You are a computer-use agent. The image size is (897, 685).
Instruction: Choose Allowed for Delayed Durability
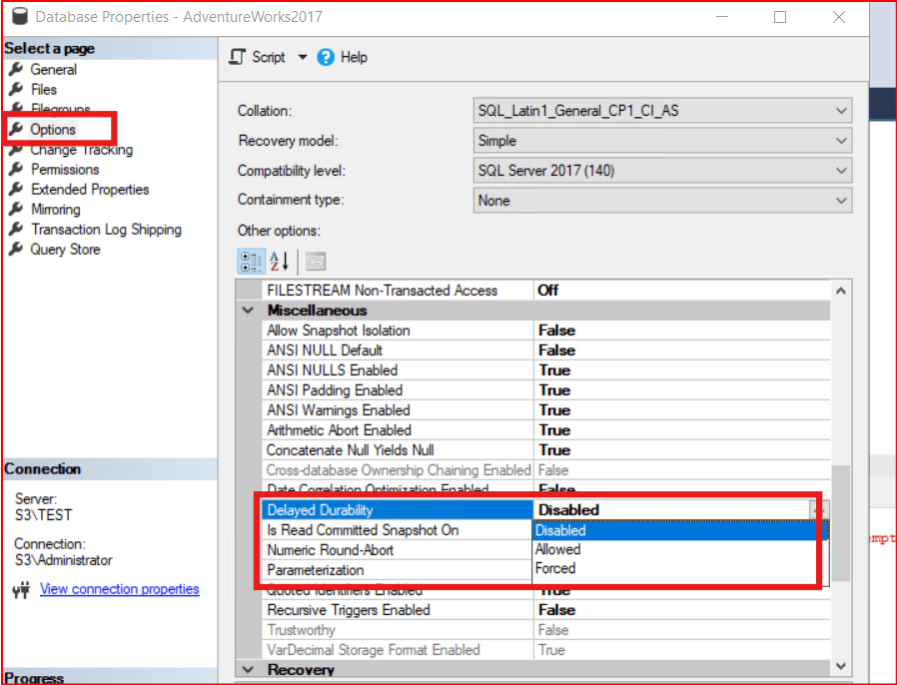[557, 549]
